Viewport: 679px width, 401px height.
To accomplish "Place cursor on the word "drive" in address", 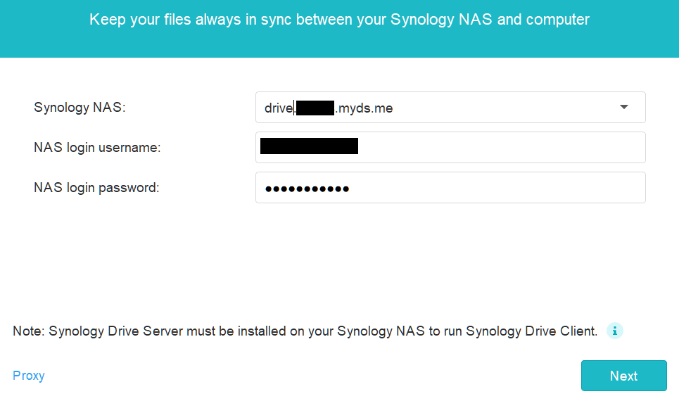I will point(279,108).
